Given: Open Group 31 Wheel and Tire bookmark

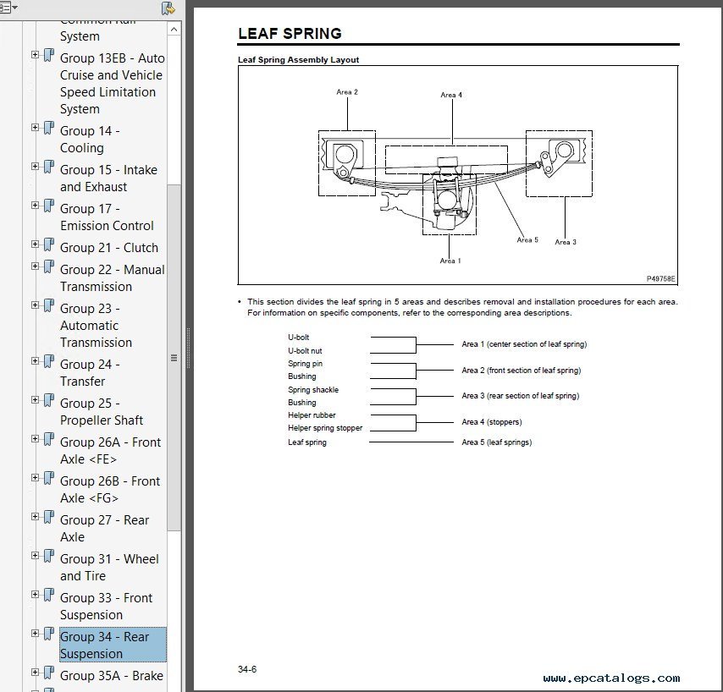Looking at the screenshot, I should [x=110, y=567].
